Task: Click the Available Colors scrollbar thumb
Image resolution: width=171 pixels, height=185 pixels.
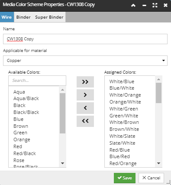Action: pos(62,113)
